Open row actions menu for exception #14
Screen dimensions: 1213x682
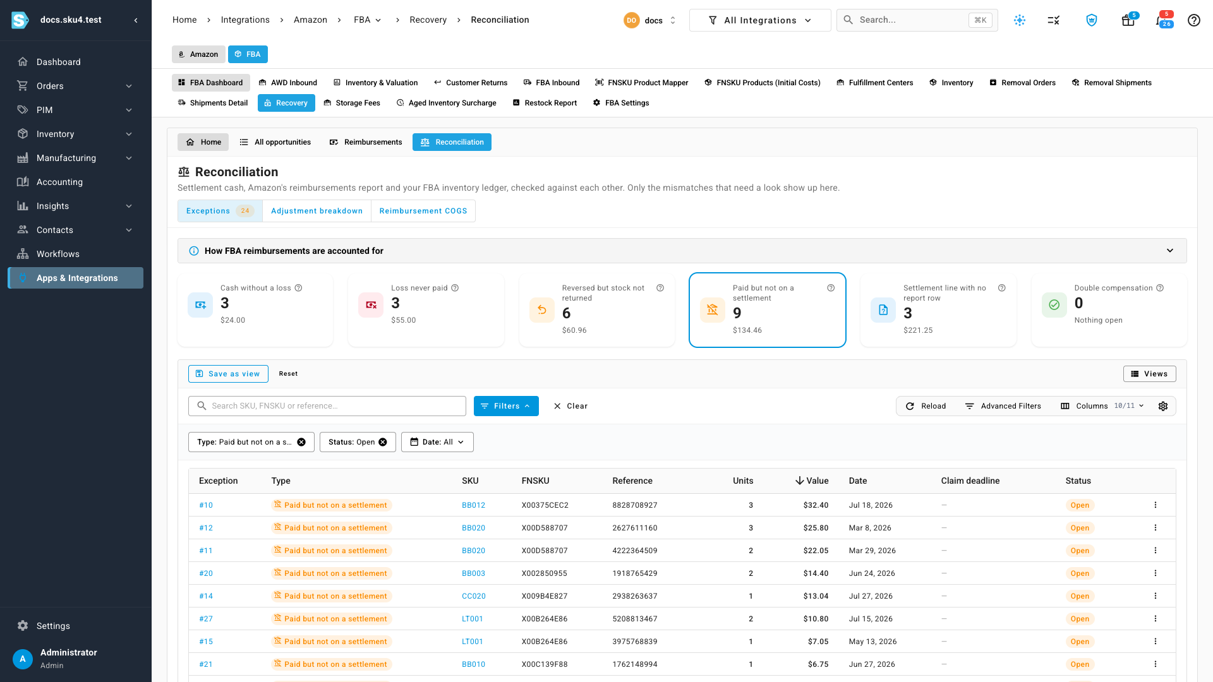tap(1156, 596)
